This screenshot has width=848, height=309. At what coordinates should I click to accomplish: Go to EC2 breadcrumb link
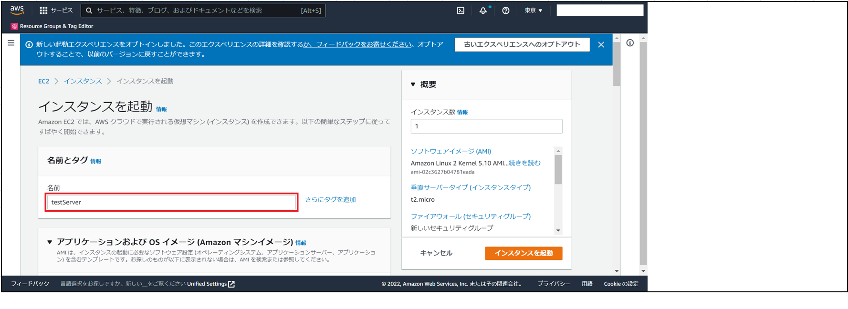pos(43,81)
